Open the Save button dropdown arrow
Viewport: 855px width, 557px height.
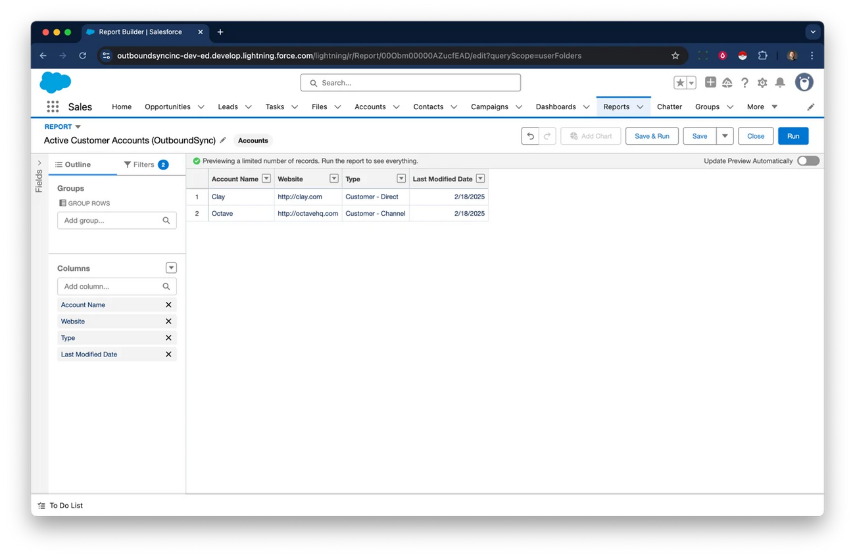(x=724, y=135)
